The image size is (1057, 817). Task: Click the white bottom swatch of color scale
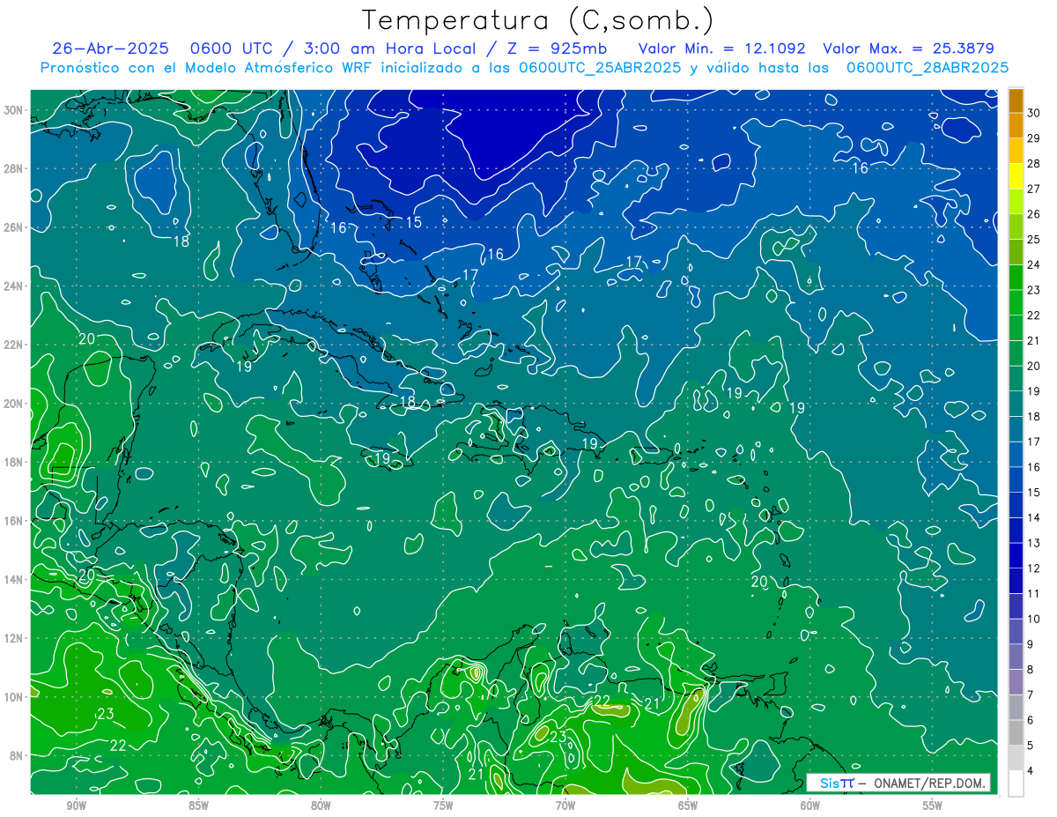[1016, 784]
